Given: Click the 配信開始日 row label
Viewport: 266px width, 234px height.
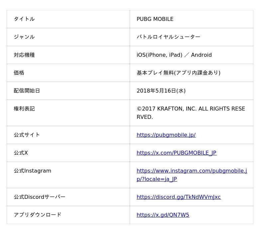Looking at the screenshot, I should tap(27, 91).
